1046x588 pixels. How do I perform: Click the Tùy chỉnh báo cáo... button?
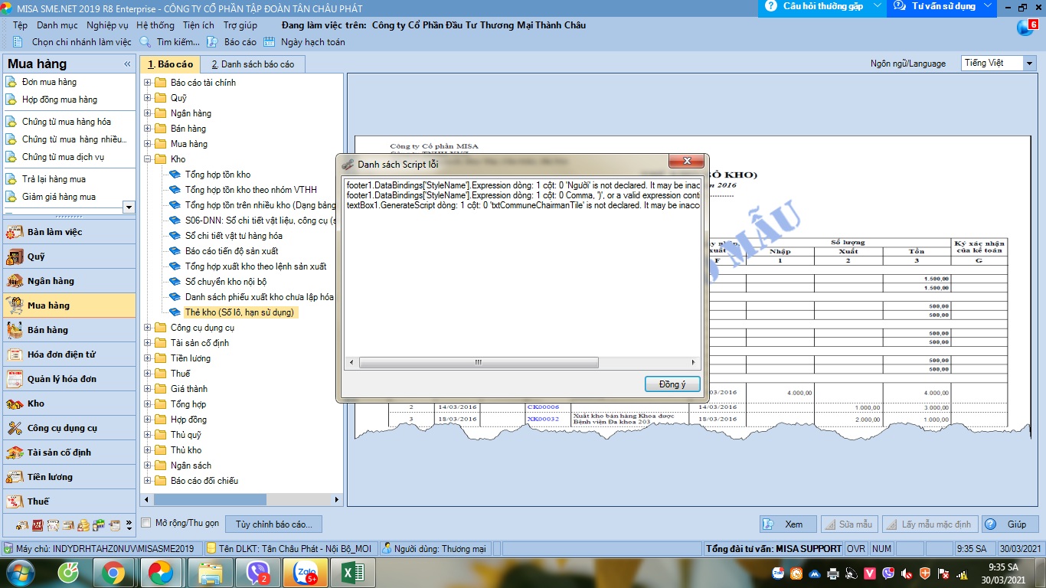(273, 524)
